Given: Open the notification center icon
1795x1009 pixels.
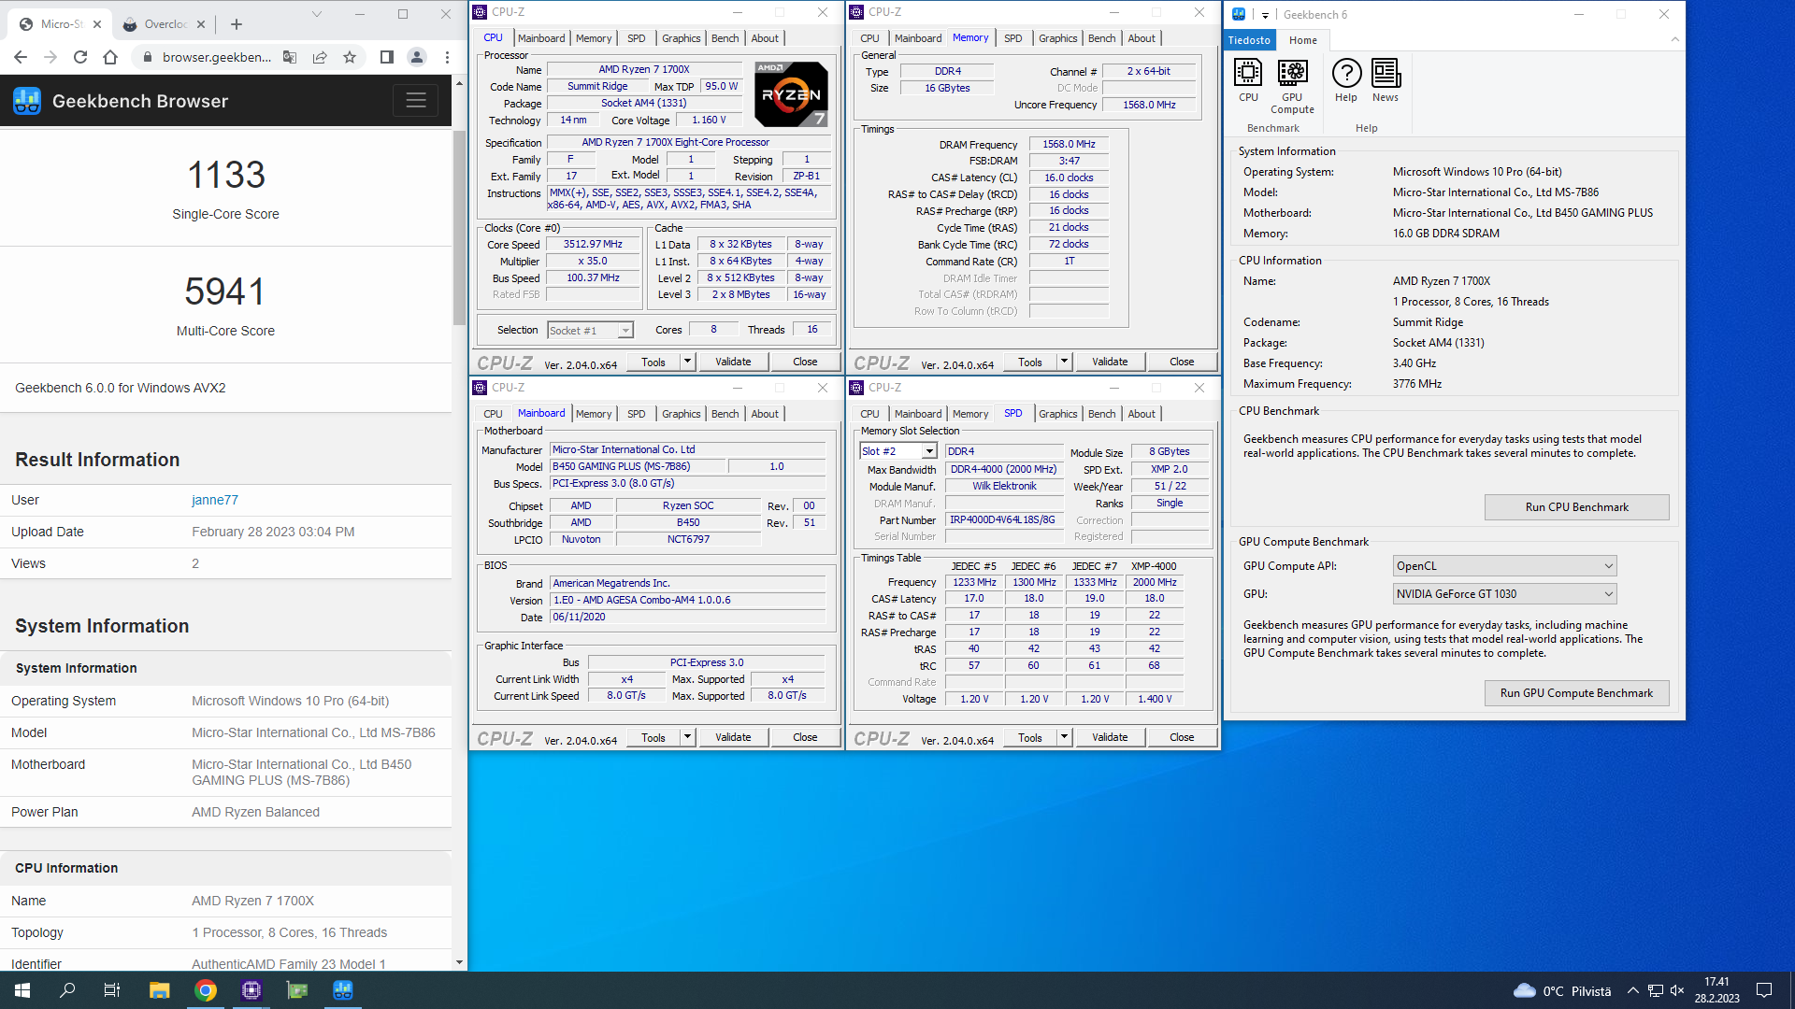Looking at the screenshot, I should pyautogui.click(x=1764, y=990).
